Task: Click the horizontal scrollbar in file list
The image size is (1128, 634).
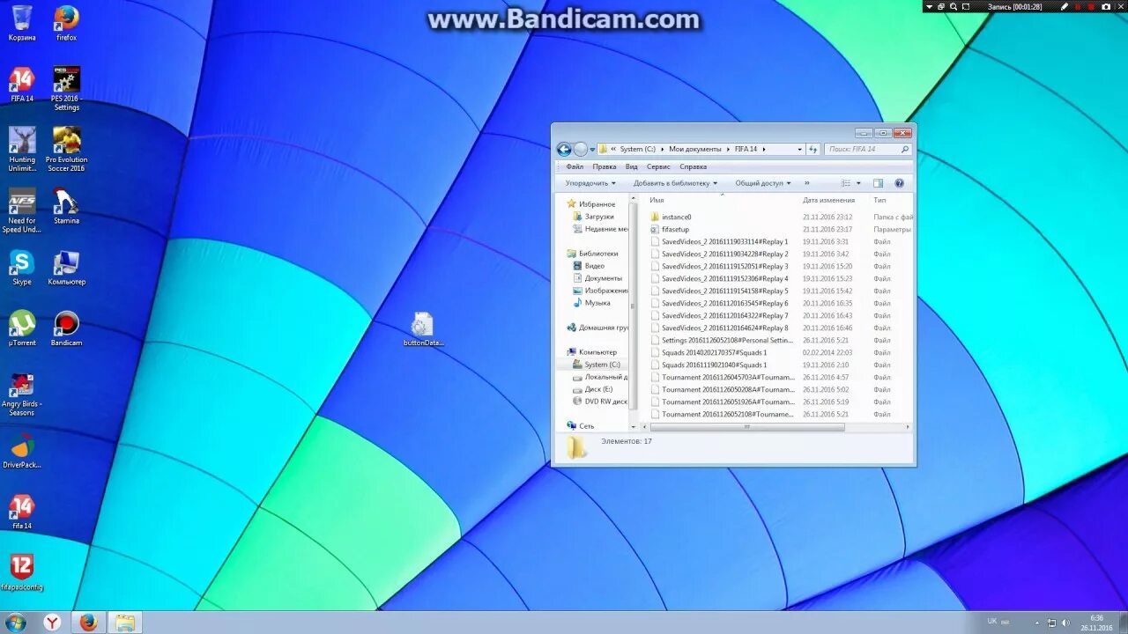Action: [746, 427]
